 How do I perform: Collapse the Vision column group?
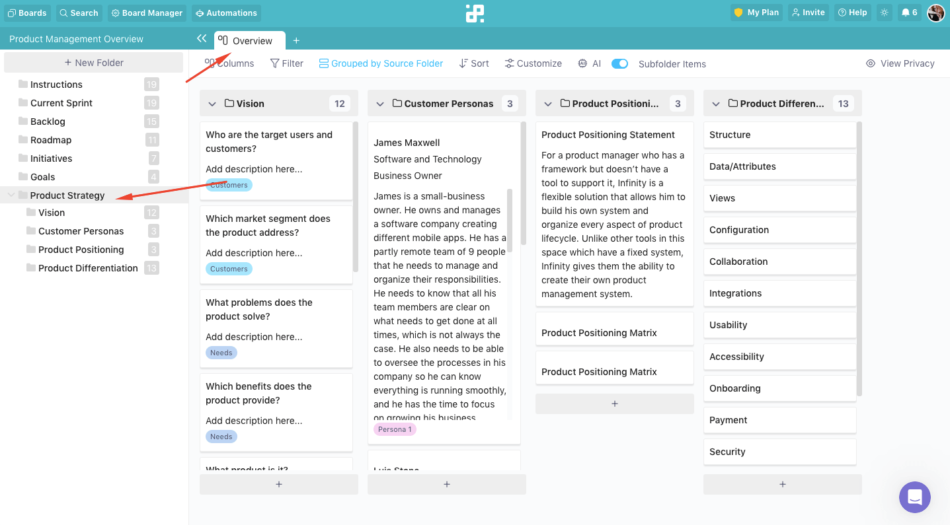[212, 104]
